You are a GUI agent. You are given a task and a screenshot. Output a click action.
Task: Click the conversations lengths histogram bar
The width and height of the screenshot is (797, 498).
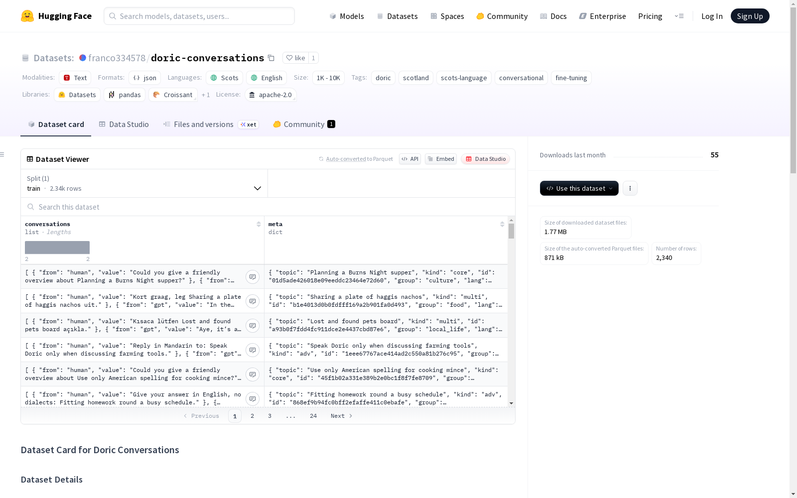point(57,248)
